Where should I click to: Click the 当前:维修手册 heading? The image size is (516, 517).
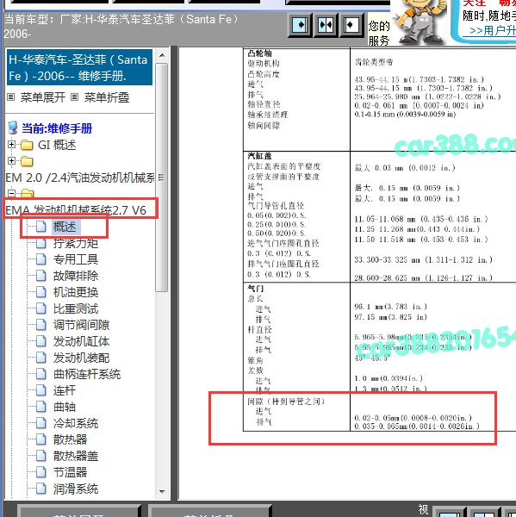(57, 128)
